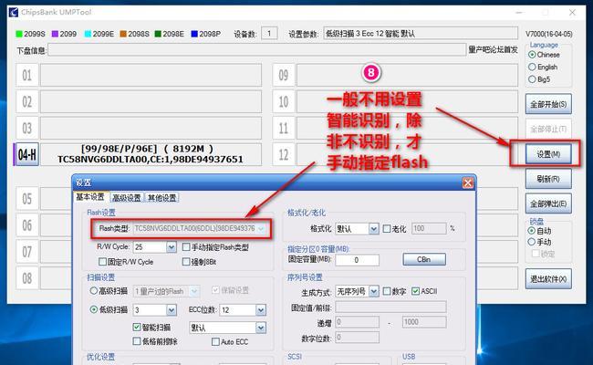Viewport: 593px width, 365px height.
Task: Open settings with 设置(M) button
Action: (548, 154)
